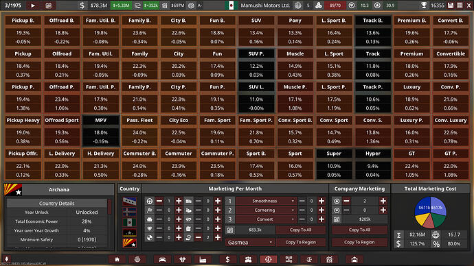This screenshot has width=474, height=266.
Task: Click the plus beside the Convert dropdown
Action: click(321, 219)
